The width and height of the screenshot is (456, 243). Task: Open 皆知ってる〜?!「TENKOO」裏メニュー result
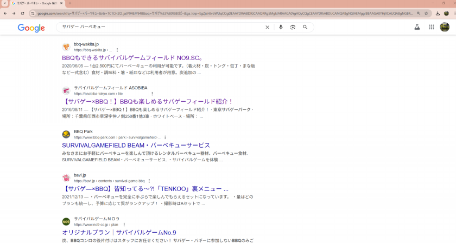pyautogui.click(x=145, y=189)
